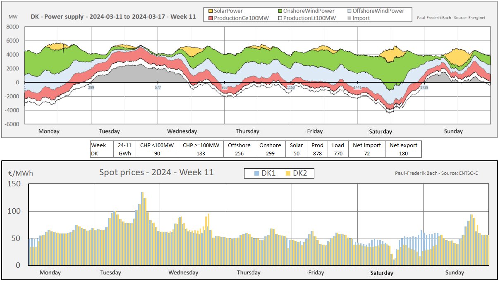
Task: Click the yellow SolarPower legend swatch
Action: click(x=210, y=11)
